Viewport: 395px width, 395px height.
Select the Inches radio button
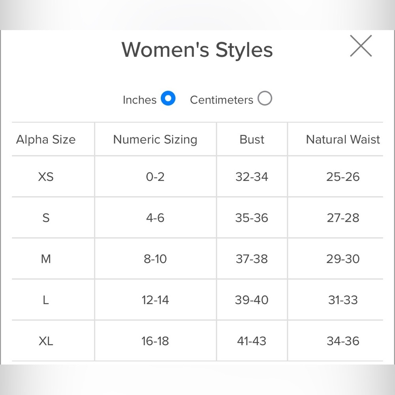pyautogui.click(x=168, y=99)
